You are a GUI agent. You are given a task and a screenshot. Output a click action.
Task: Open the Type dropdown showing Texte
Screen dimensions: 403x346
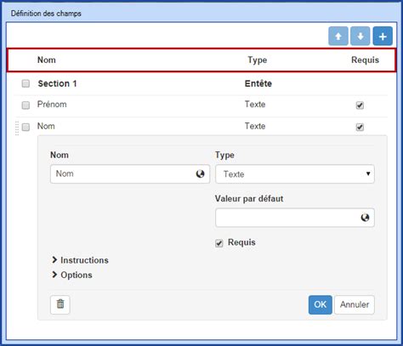[295, 173]
